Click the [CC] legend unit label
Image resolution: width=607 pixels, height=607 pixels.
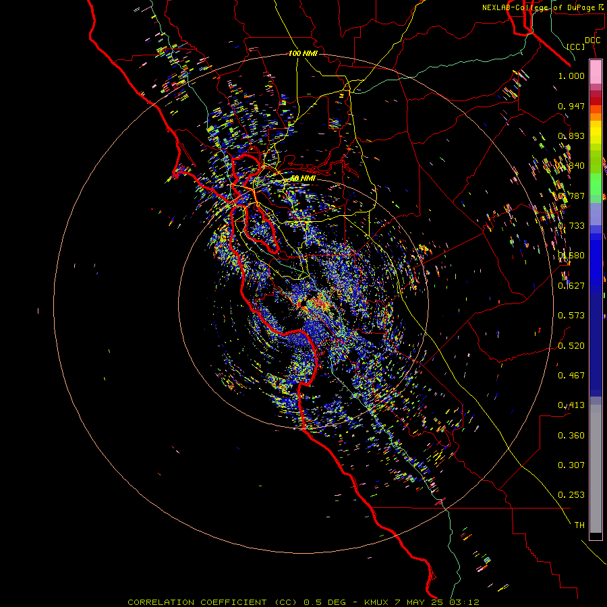point(575,47)
